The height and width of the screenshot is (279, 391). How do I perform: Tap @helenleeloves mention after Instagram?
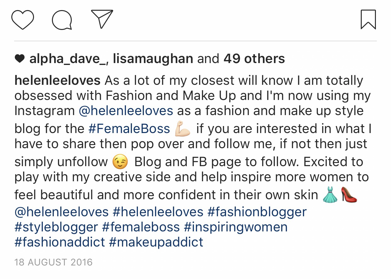pos(126,111)
